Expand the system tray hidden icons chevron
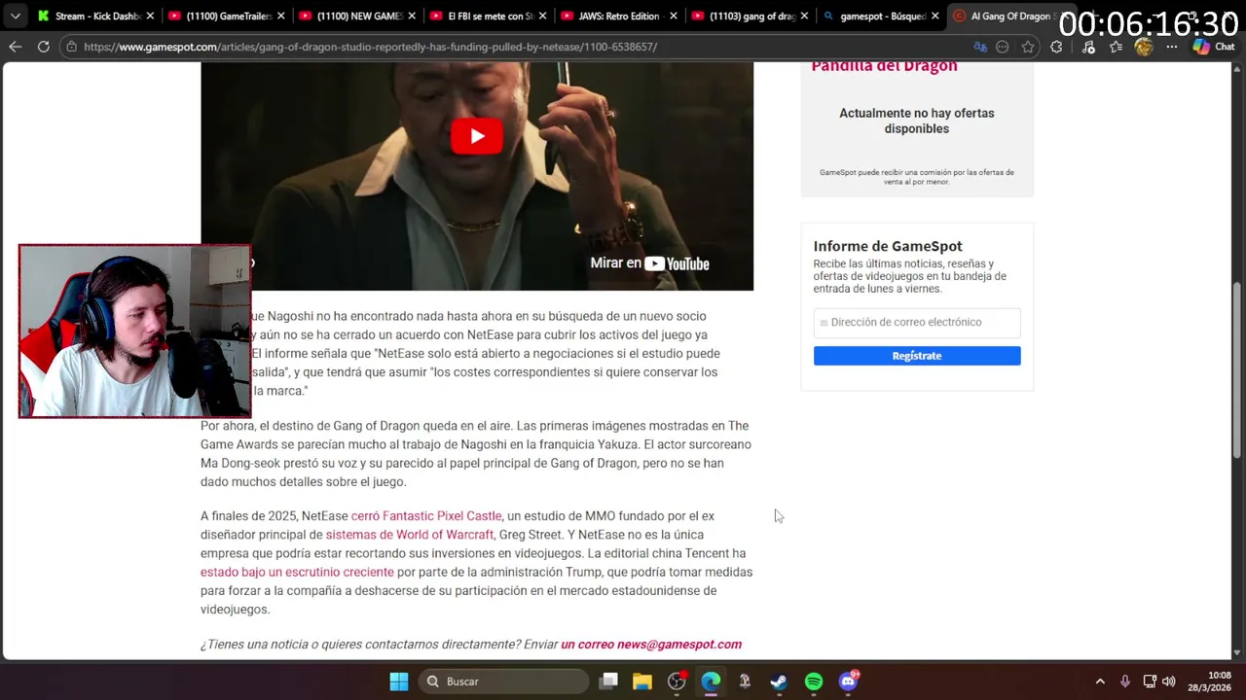The image size is (1246, 700). [x=1100, y=682]
